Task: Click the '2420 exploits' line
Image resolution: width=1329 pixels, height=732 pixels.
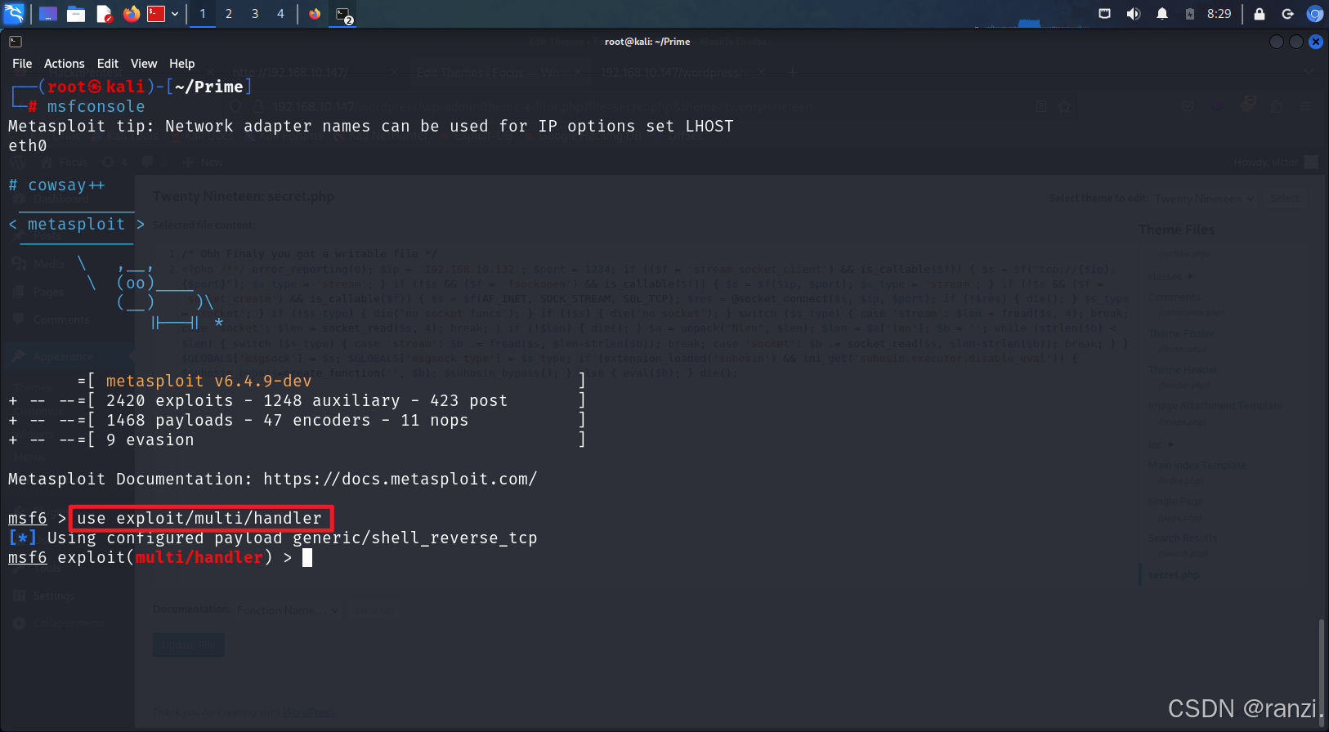Action: coord(298,401)
